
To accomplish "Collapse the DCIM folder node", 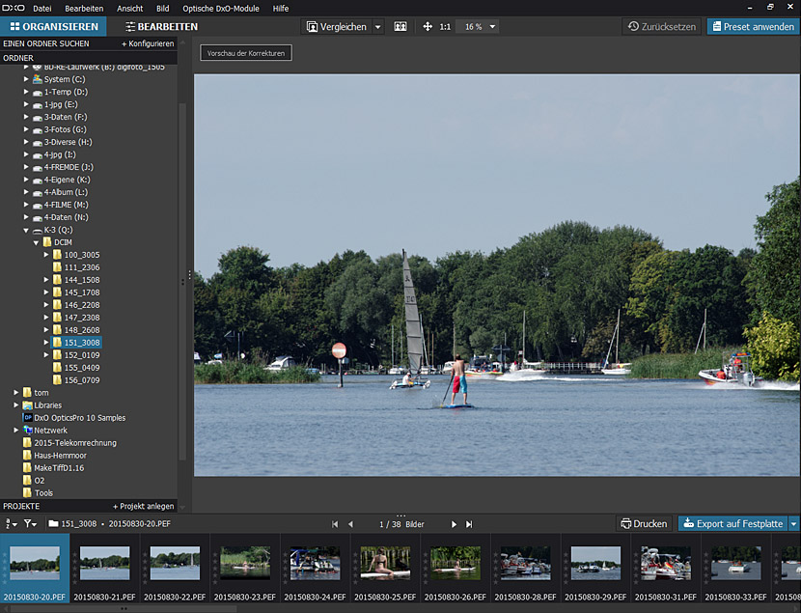I will 37,242.
